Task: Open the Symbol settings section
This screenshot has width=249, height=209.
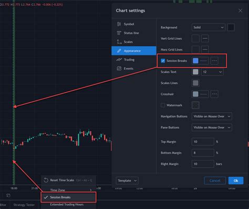Action: (x=134, y=24)
